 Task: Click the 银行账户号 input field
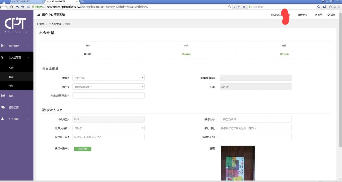pos(108,137)
